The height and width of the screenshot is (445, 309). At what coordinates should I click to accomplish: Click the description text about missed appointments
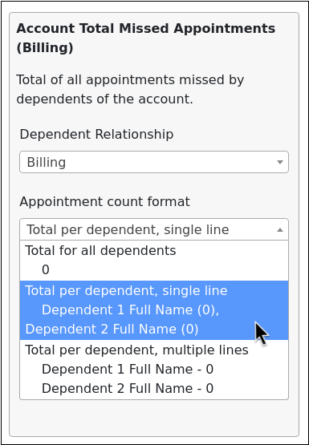[x=130, y=89]
